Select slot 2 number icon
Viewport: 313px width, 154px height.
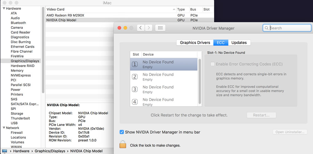point(135,77)
